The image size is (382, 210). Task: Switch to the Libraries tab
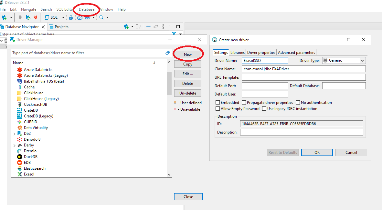coord(237,52)
